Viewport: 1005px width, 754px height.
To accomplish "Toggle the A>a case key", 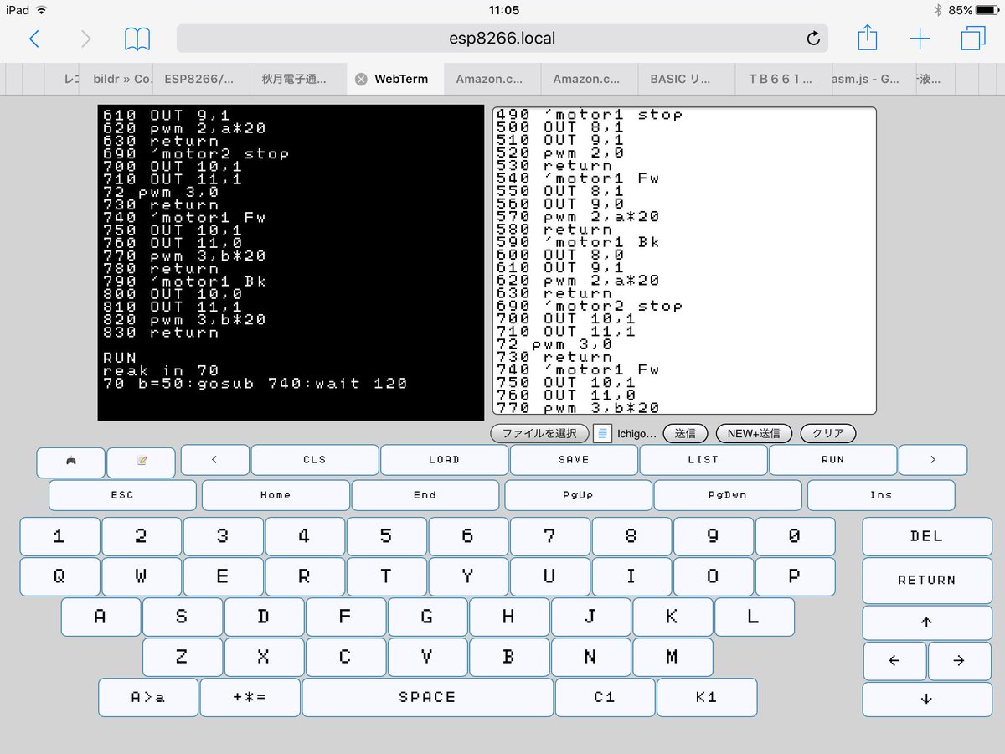I will [x=148, y=697].
